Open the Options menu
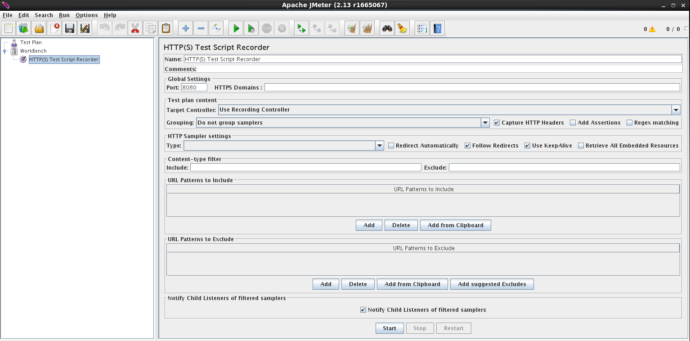Screen dimensions: 690x341 tap(87, 15)
